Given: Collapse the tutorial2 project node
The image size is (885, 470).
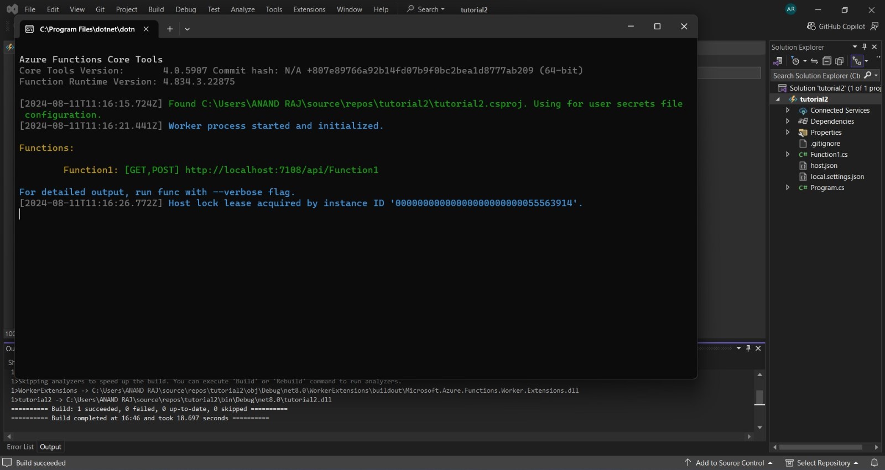Looking at the screenshot, I should pyautogui.click(x=778, y=99).
